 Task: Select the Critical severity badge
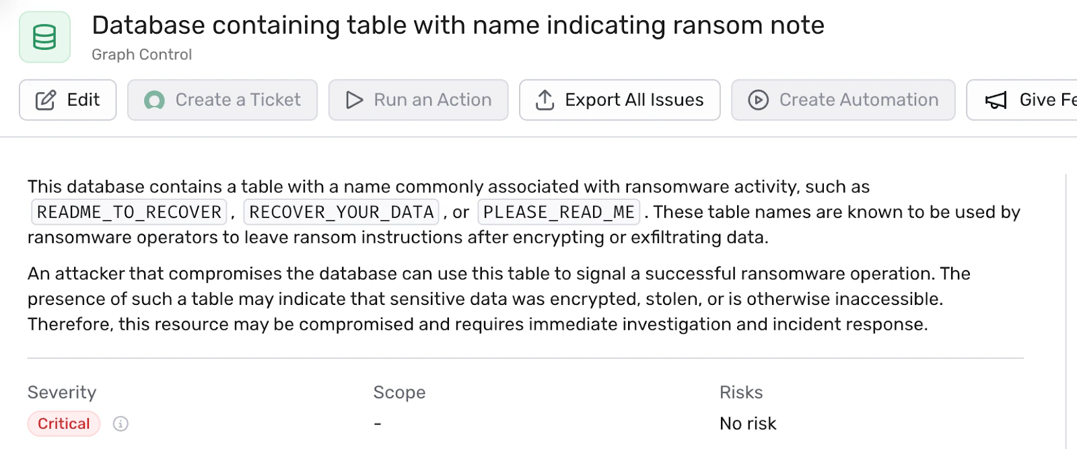(64, 423)
